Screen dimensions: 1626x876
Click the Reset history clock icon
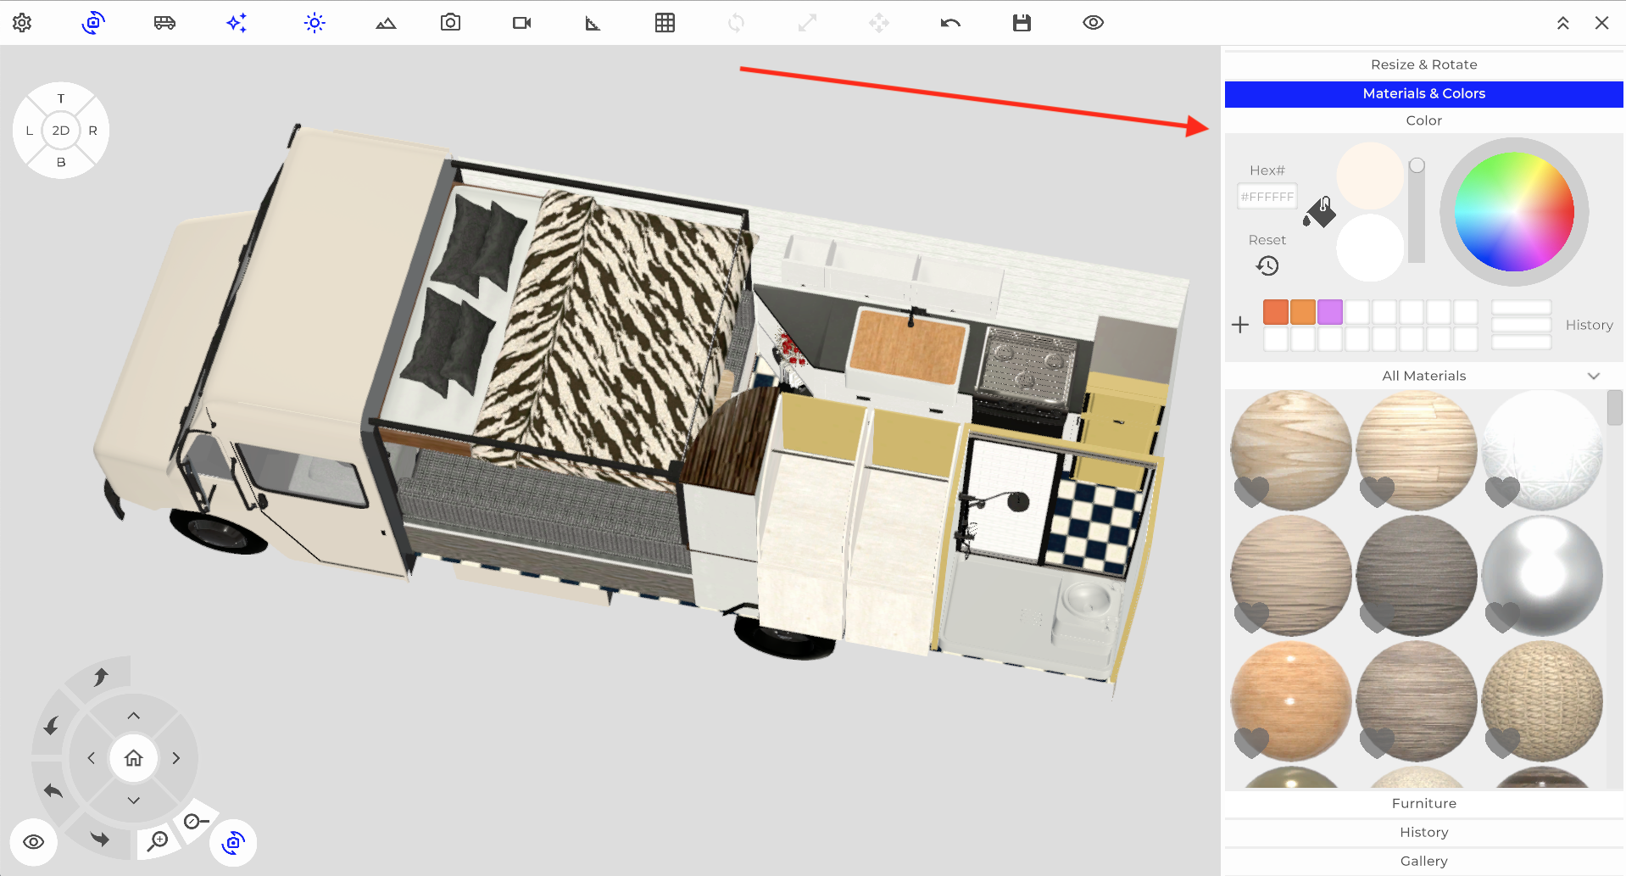(1267, 266)
